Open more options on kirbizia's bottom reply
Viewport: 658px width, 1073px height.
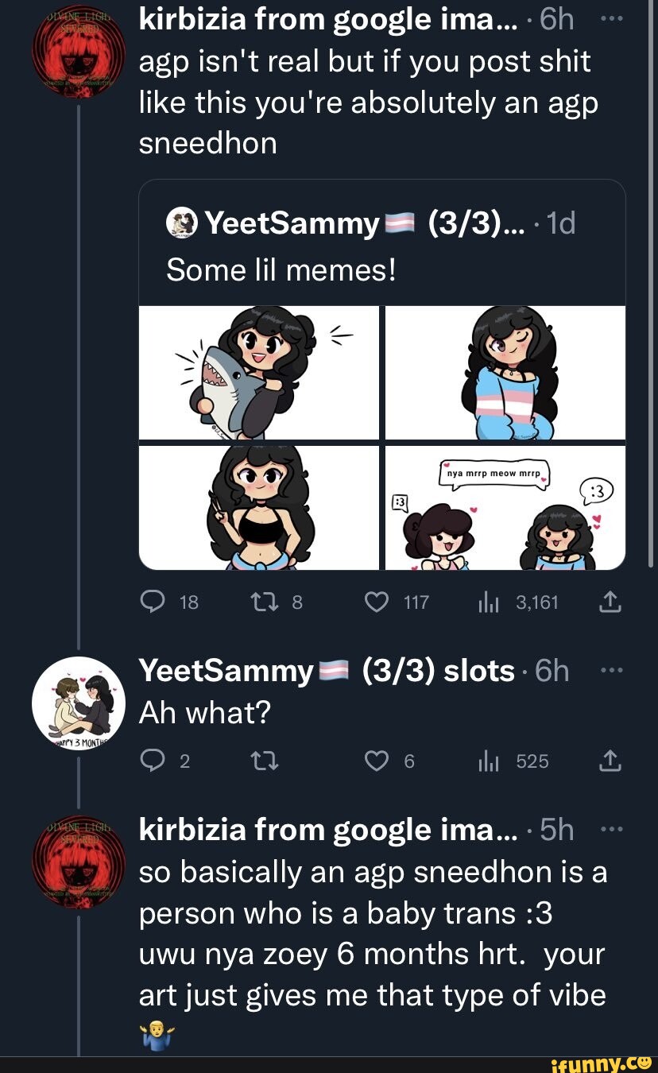click(611, 829)
